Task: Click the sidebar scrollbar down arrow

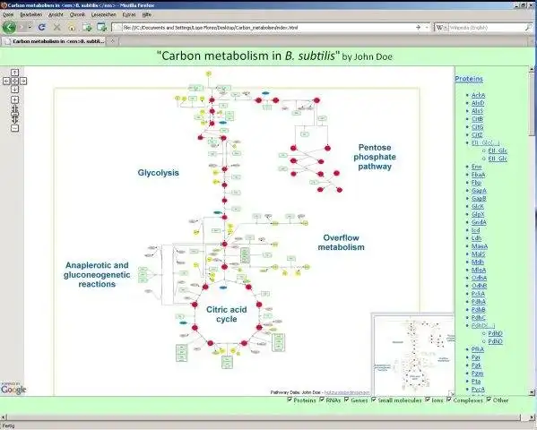Action: (532, 392)
